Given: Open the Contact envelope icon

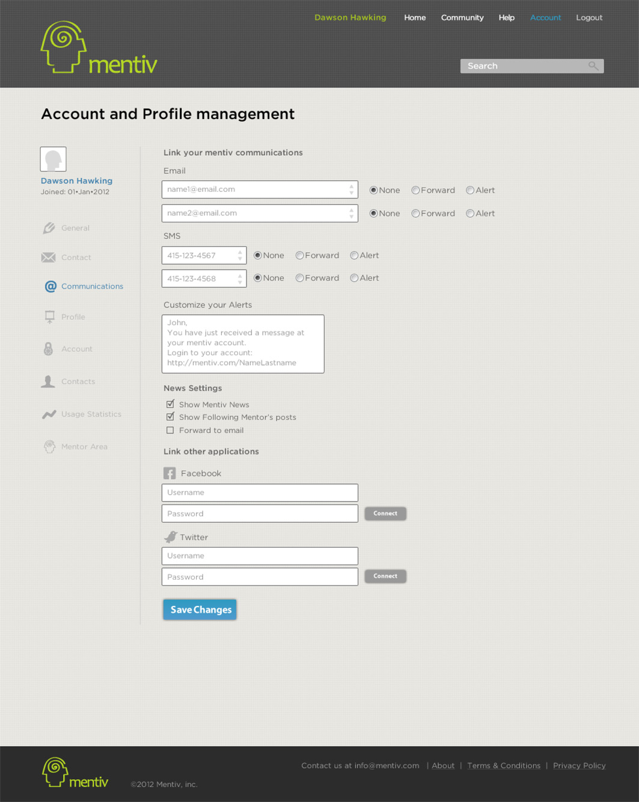Looking at the screenshot, I should click(49, 257).
